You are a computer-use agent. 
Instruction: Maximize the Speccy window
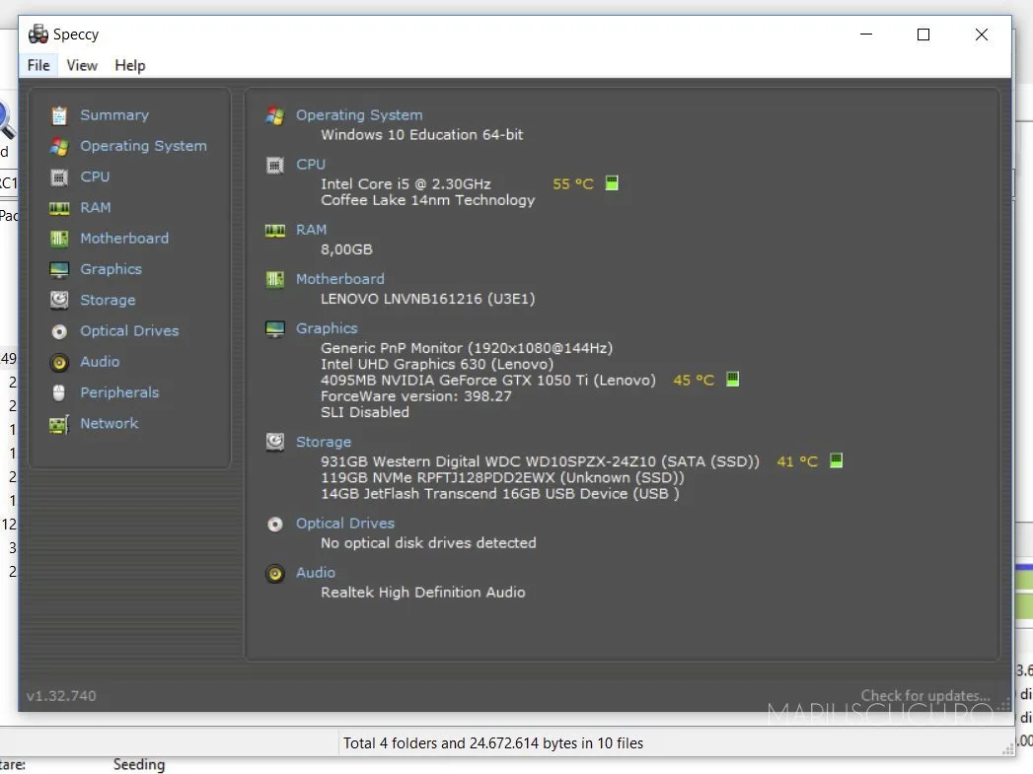923,35
